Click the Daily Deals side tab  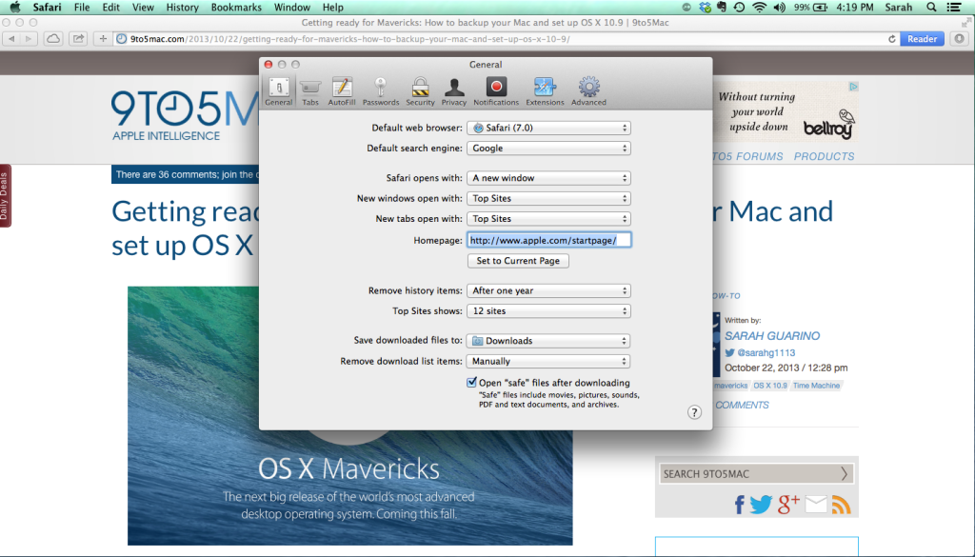(x=5, y=196)
